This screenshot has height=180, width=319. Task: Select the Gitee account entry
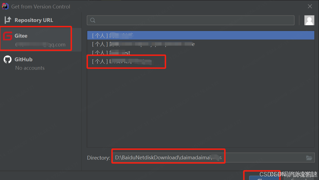coord(41,40)
